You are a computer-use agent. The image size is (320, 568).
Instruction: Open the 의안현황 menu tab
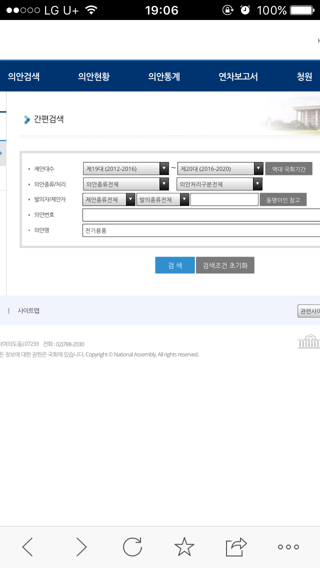click(93, 76)
